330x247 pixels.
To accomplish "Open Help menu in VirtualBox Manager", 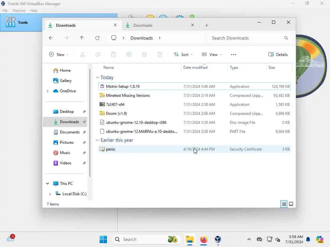I will tap(34, 11).
